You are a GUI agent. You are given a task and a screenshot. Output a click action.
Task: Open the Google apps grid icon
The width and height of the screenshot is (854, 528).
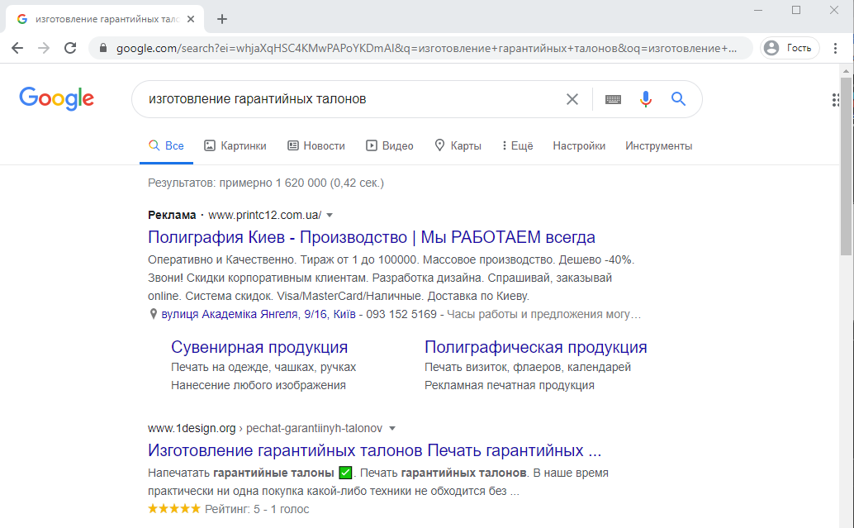pyautogui.click(x=836, y=100)
